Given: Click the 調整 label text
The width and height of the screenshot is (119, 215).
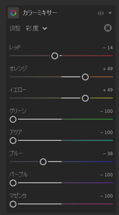Looking at the screenshot, I should point(15,29).
